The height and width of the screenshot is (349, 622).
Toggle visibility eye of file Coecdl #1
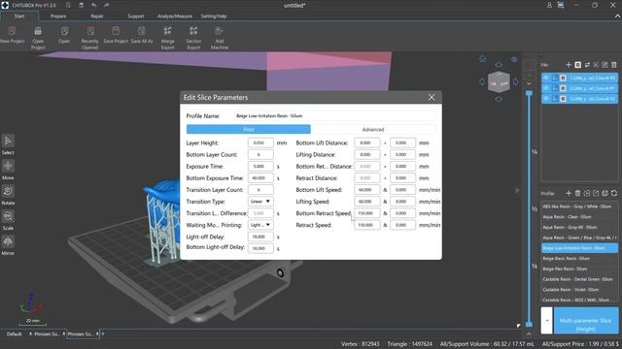pos(546,88)
